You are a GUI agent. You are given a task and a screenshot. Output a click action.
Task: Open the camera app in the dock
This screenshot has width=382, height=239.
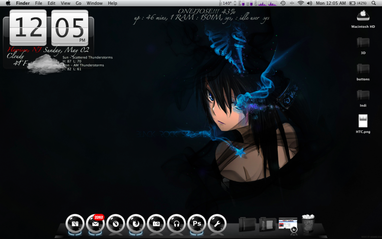coord(156,224)
